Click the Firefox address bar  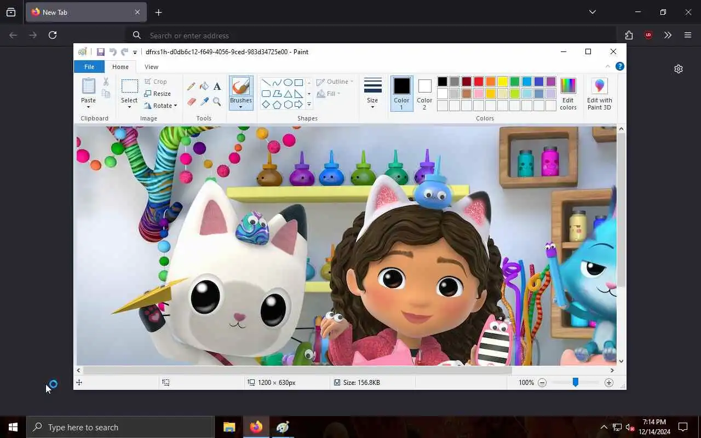click(x=370, y=35)
